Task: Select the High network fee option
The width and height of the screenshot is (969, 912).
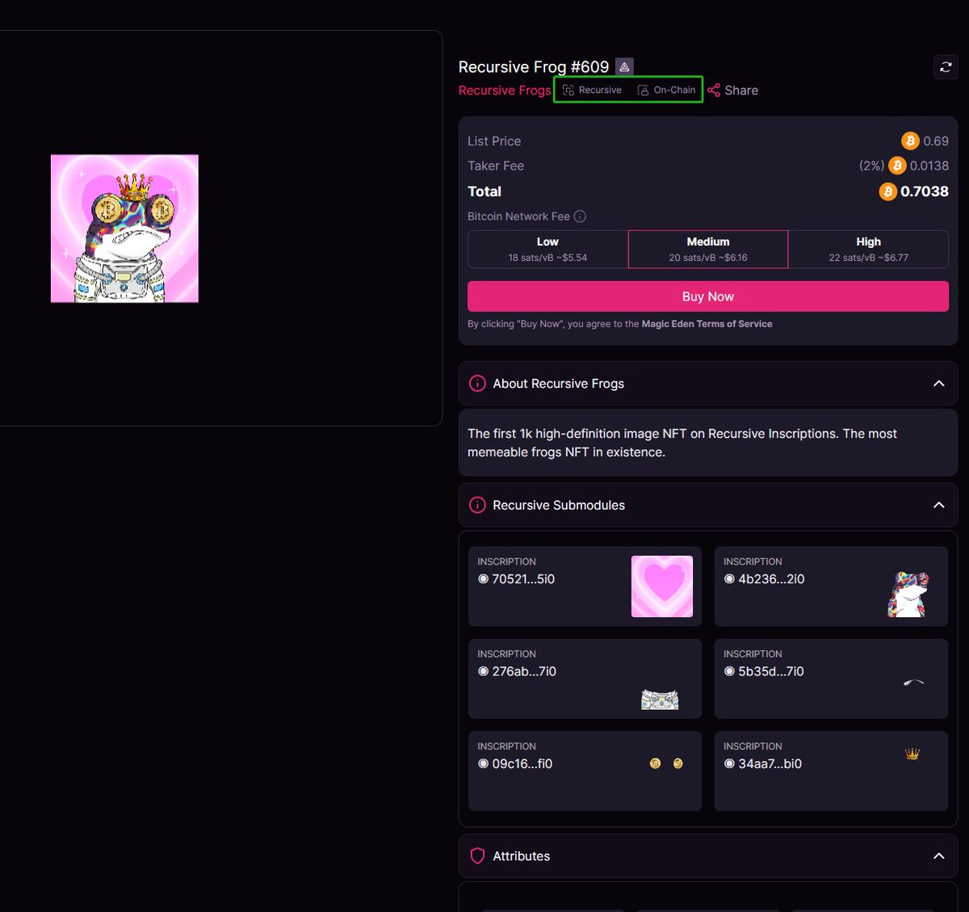Action: (x=868, y=250)
